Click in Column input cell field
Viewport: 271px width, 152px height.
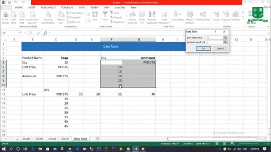[x=215, y=42]
